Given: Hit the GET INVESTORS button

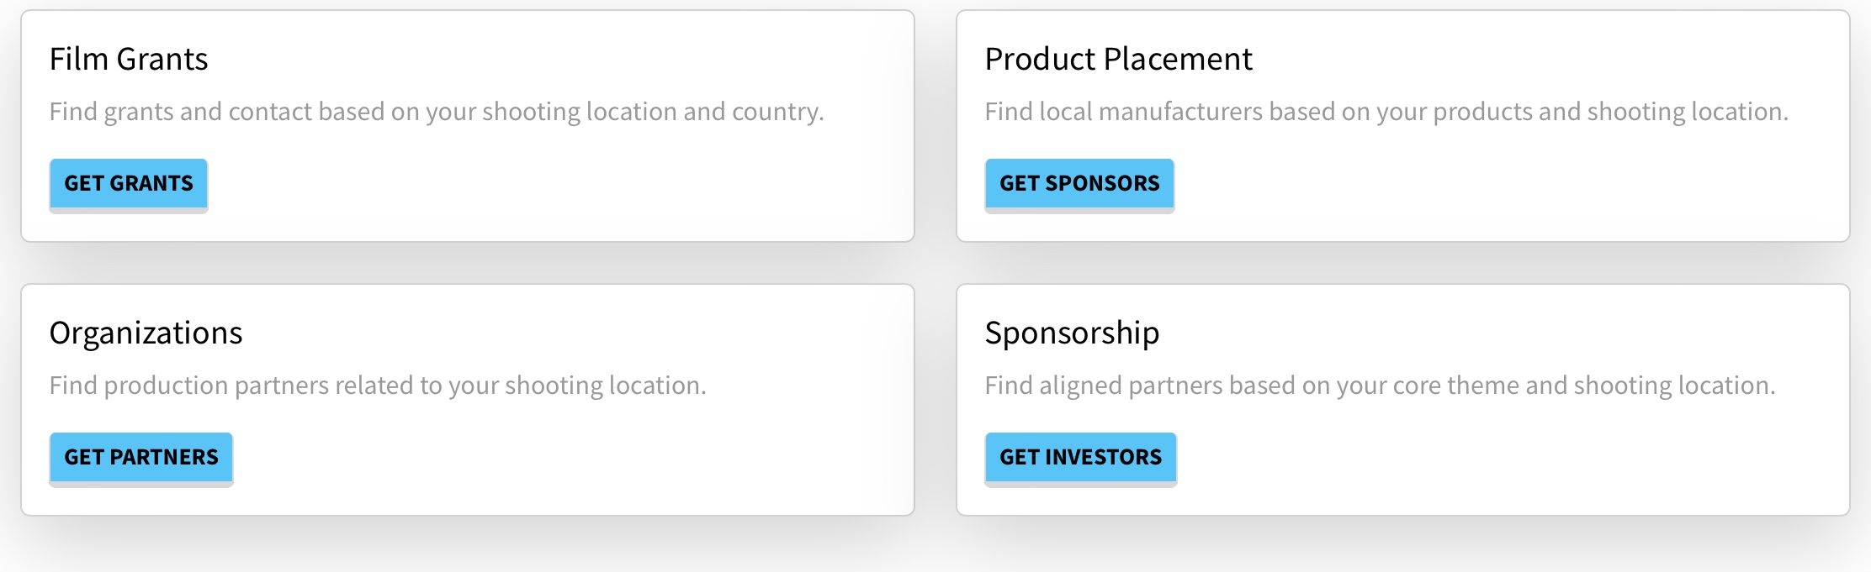Looking at the screenshot, I should (x=1080, y=458).
